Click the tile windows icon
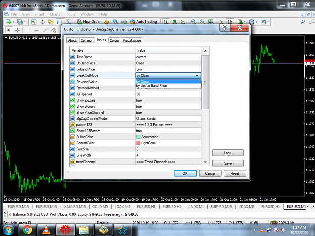The height and width of the screenshot is (236, 315). click(x=211, y=22)
